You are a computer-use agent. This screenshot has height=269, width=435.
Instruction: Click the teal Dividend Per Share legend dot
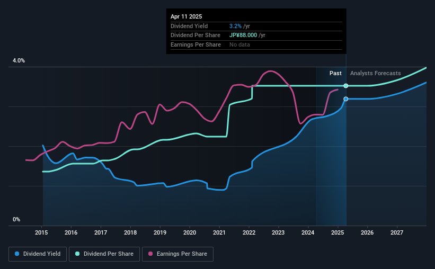[77, 254]
